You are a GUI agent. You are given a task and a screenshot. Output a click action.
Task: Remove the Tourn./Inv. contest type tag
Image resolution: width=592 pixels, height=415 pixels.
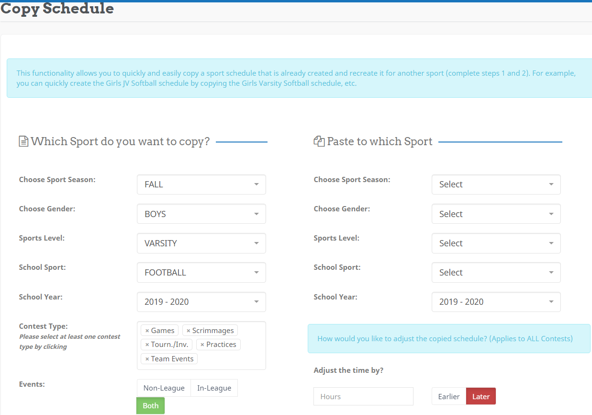147,345
